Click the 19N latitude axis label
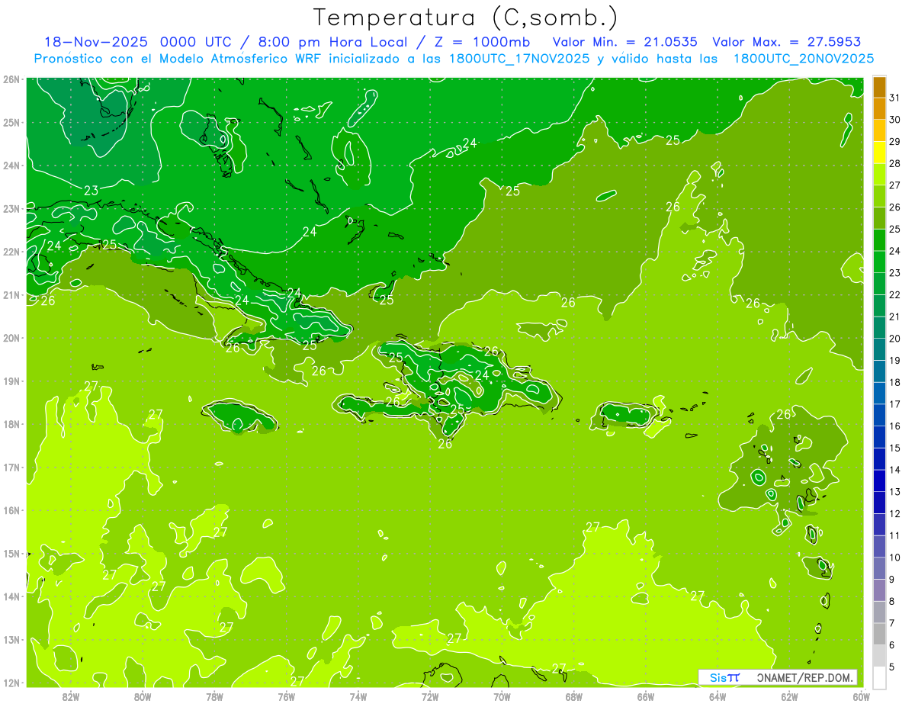Screen dimensions: 915x707 11,381
